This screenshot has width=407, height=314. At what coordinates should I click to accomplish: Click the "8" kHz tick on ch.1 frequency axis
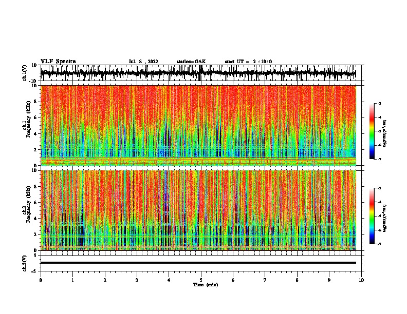pyautogui.click(x=35, y=102)
